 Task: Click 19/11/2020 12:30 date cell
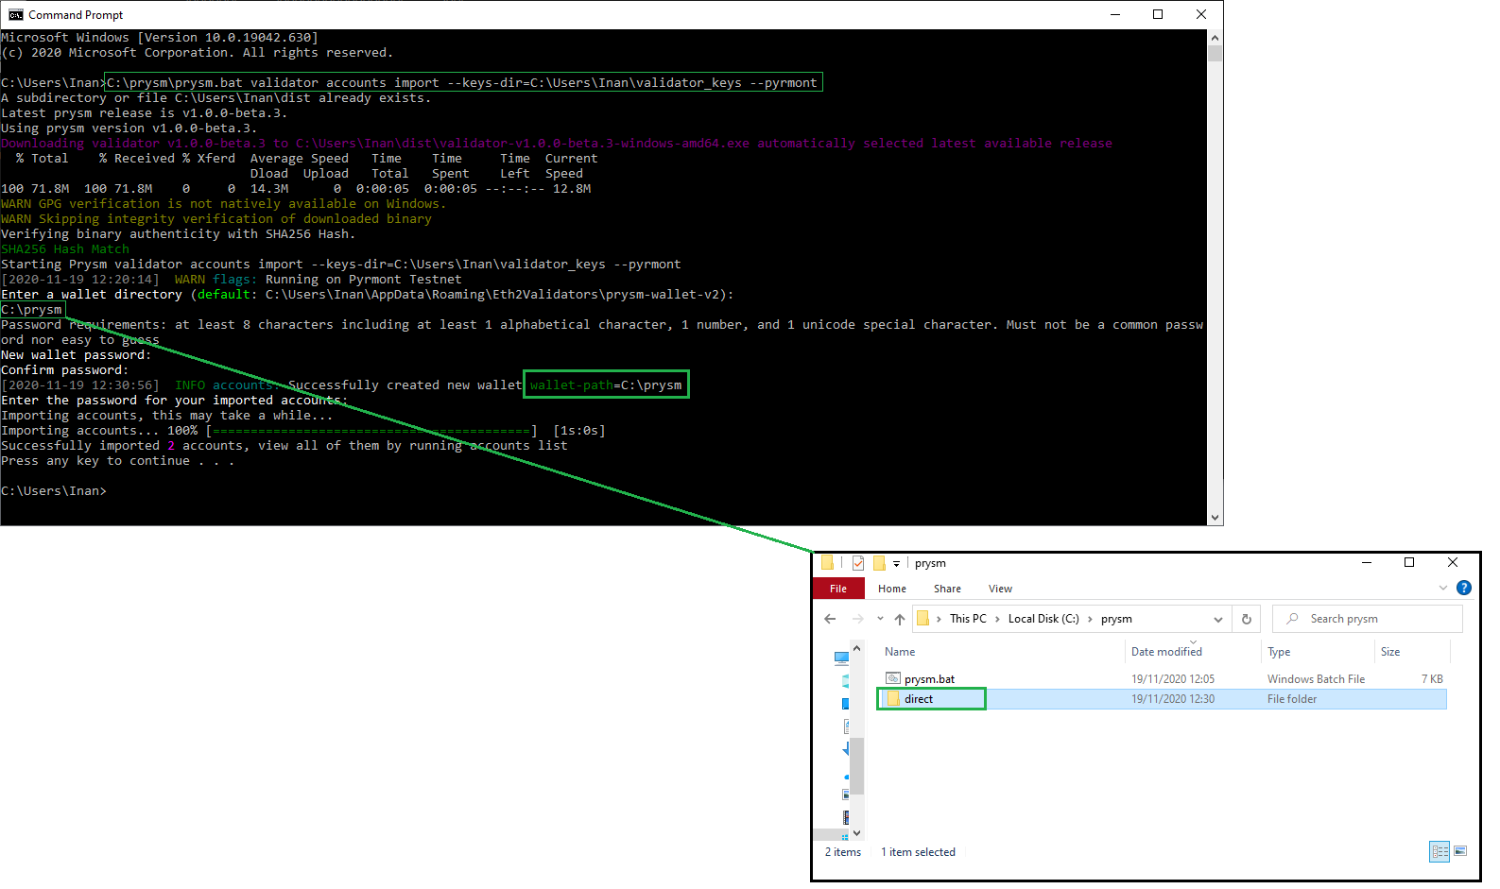point(1172,699)
